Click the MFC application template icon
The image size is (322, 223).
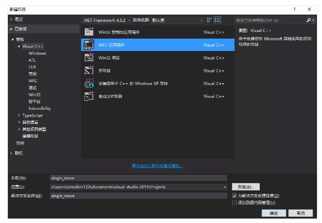click(x=89, y=45)
